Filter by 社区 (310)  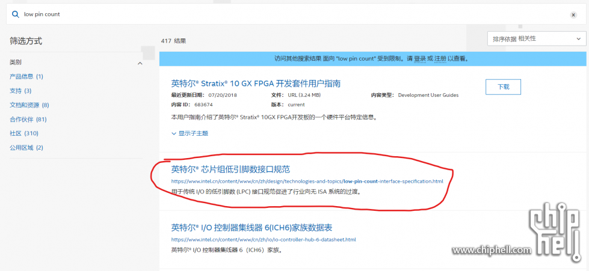pyautogui.click(x=24, y=133)
